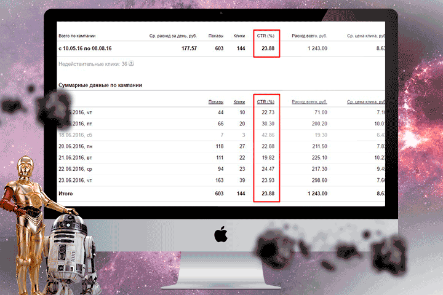Select the date 22.06.2016, ср
Screen dimensions: 443x295
[75, 169]
